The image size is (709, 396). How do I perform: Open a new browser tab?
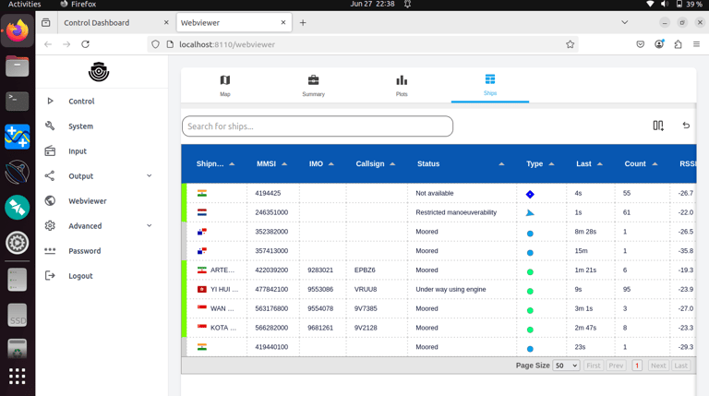point(303,22)
